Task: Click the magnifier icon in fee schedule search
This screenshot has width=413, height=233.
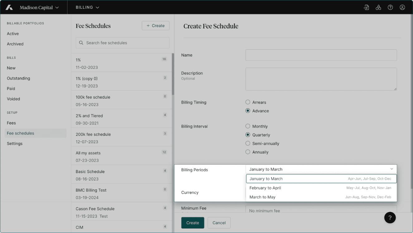Action: coord(81,43)
